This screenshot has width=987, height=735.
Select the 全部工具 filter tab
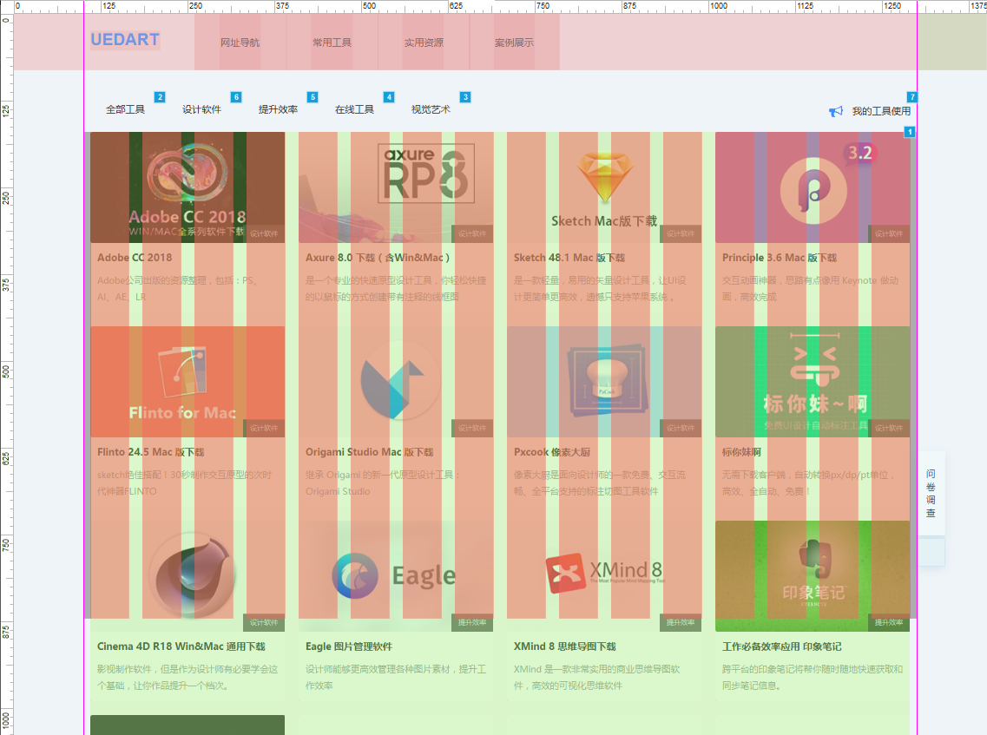coord(125,110)
